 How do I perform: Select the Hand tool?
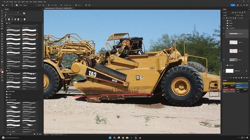[2, 61]
